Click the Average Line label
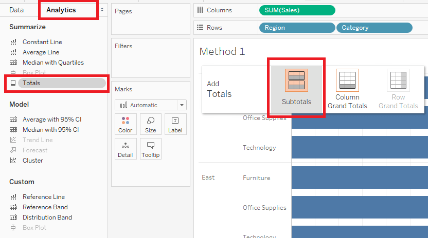 coord(41,52)
